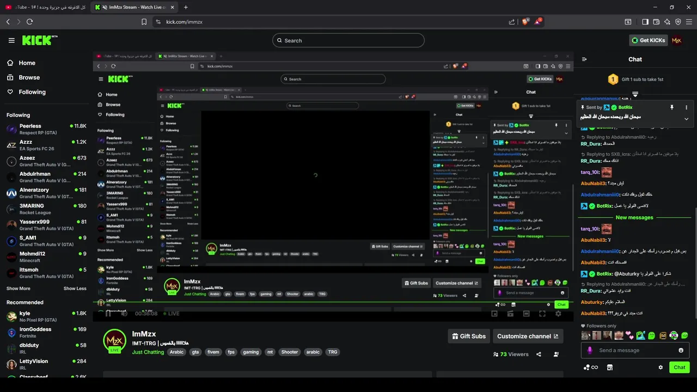Go back in browser history
Image resolution: width=697 pixels, height=392 pixels.
pos(8,22)
